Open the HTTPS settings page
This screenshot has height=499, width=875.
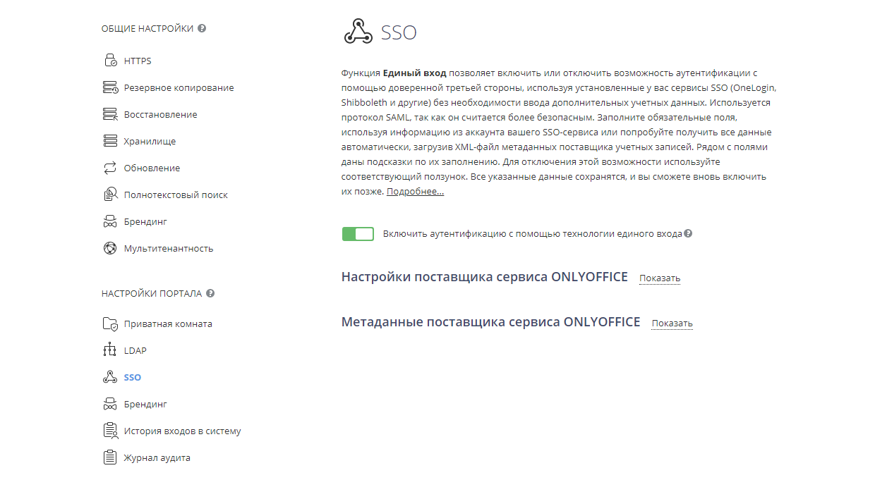pos(138,61)
